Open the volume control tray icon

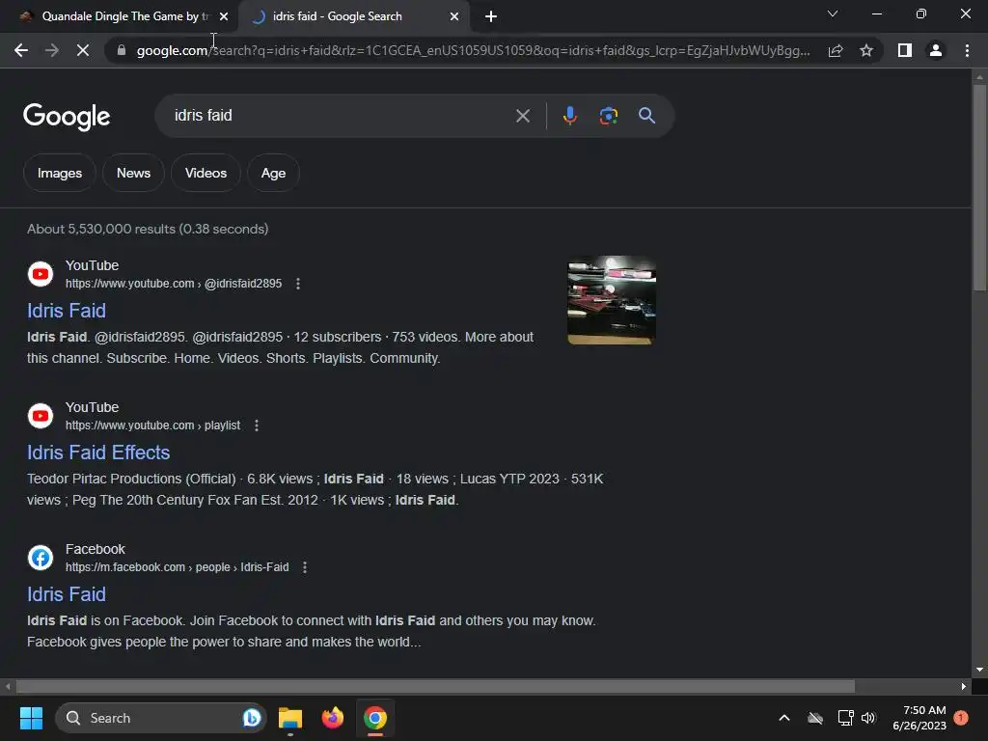tap(869, 718)
